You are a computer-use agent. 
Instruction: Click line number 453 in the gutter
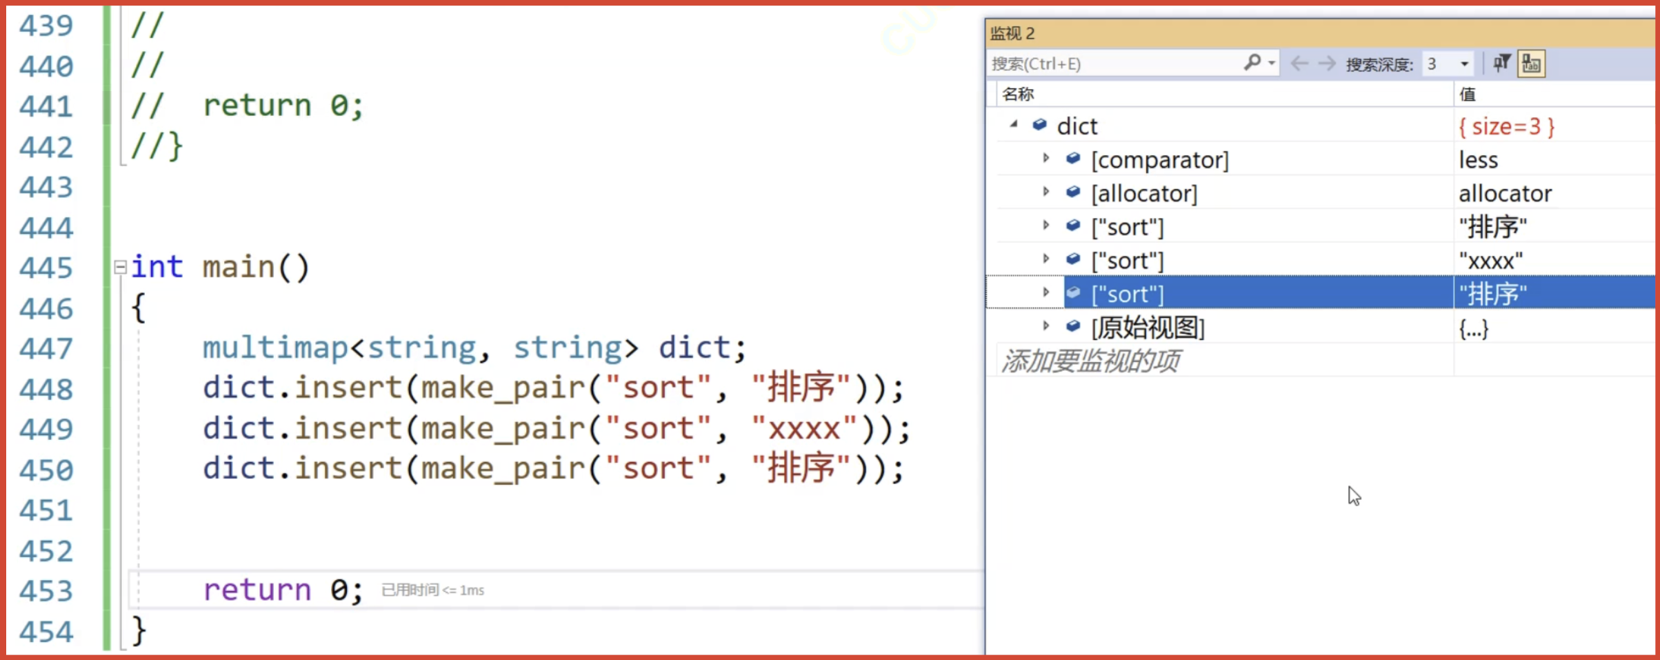pos(46,592)
